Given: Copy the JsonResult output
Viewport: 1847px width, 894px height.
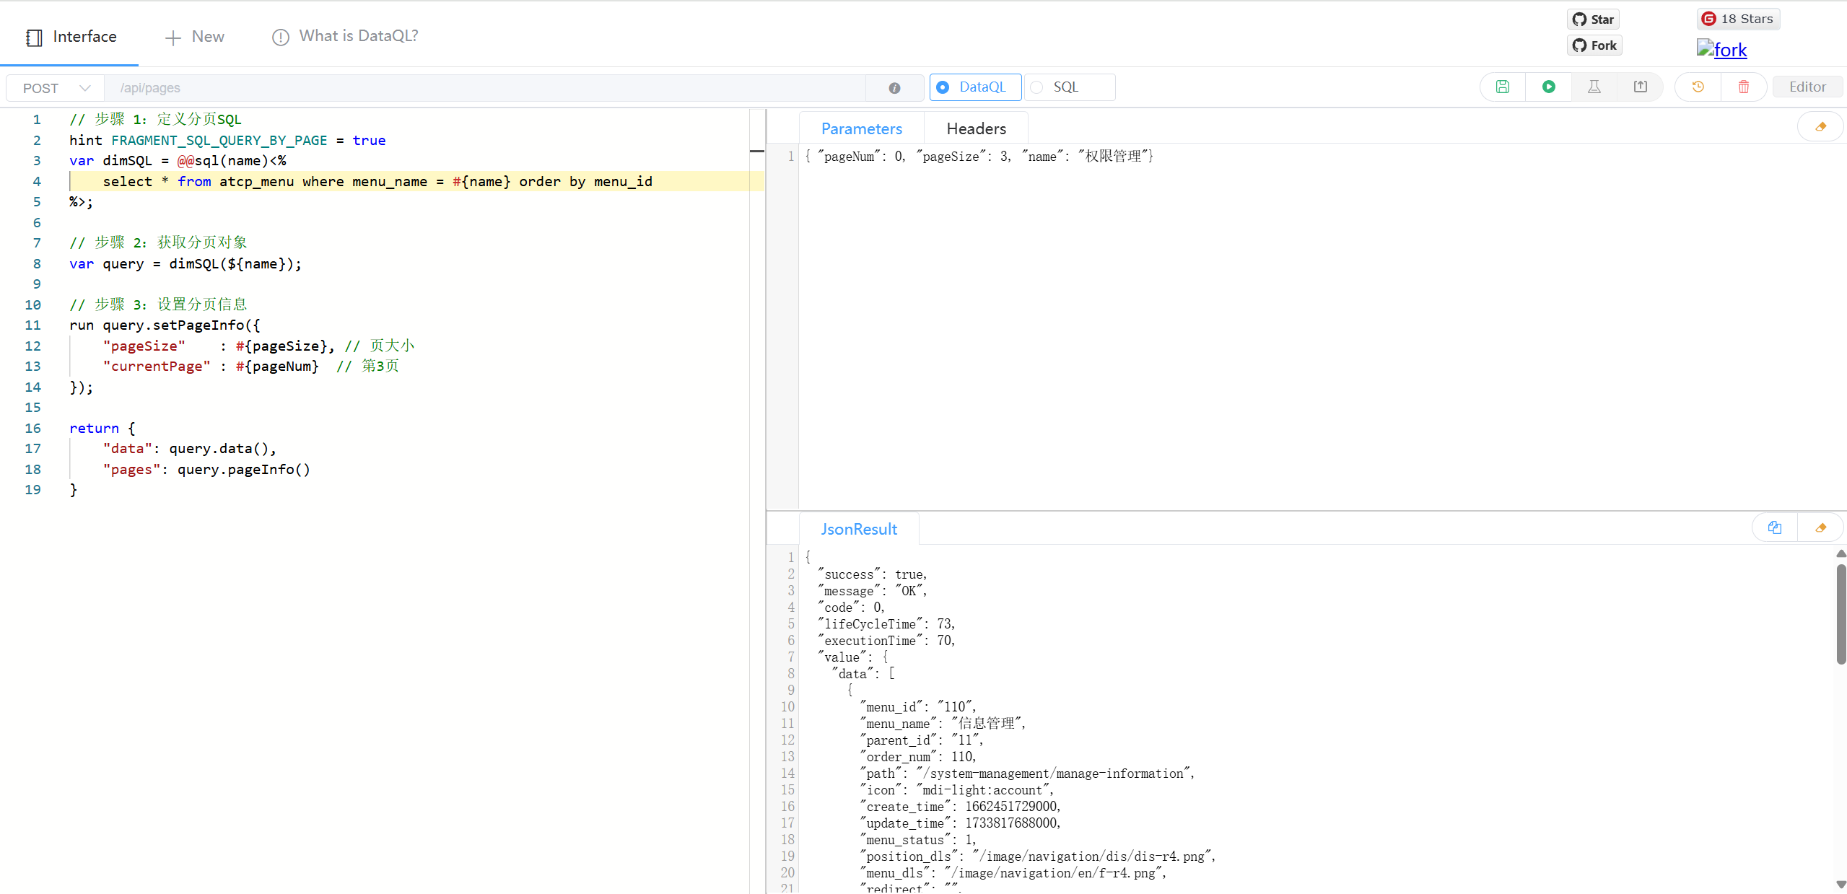Looking at the screenshot, I should [1775, 527].
